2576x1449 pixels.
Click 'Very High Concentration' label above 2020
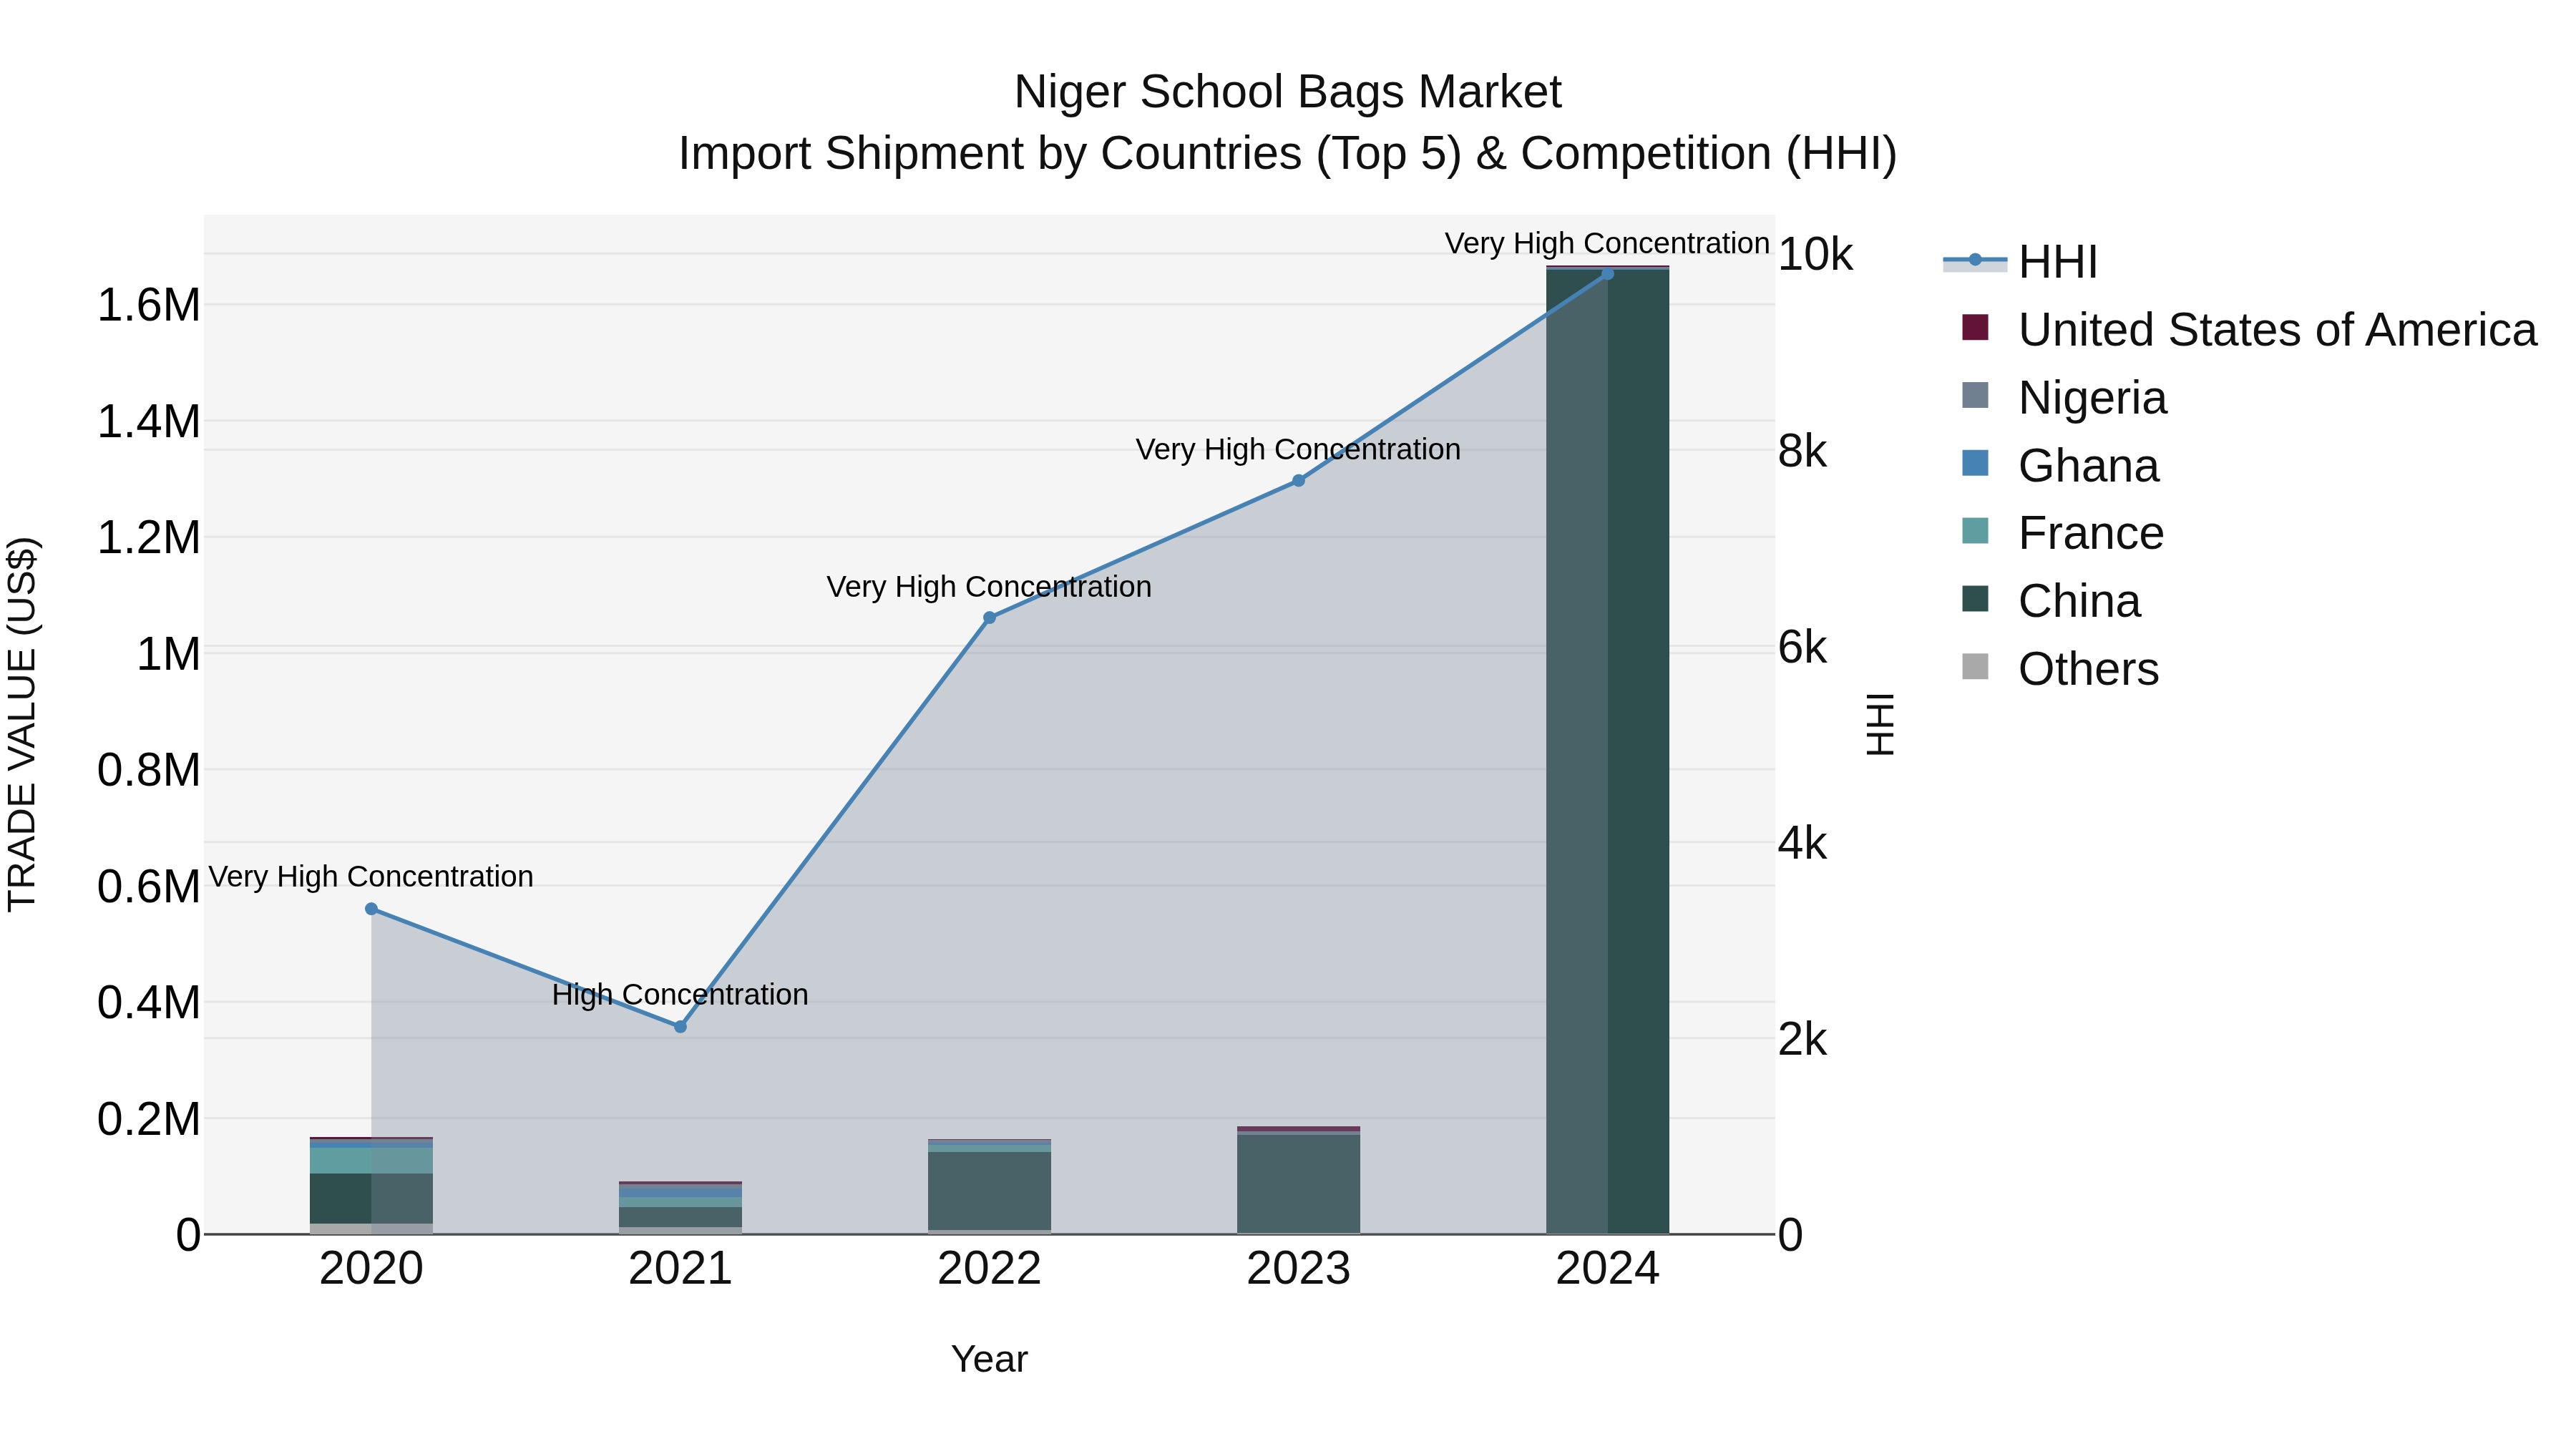pyautogui.click(x=371, y=877)
